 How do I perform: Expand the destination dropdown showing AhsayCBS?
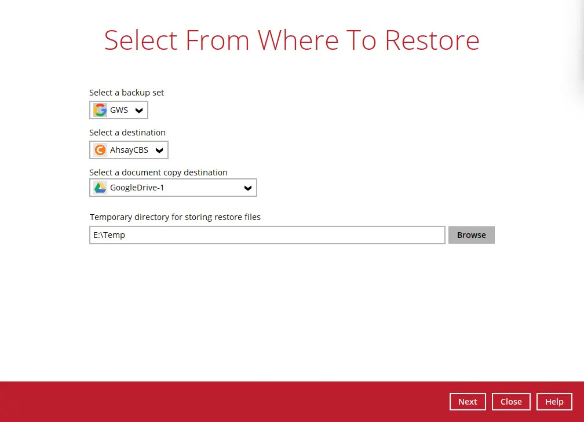(x=159, y=150)
